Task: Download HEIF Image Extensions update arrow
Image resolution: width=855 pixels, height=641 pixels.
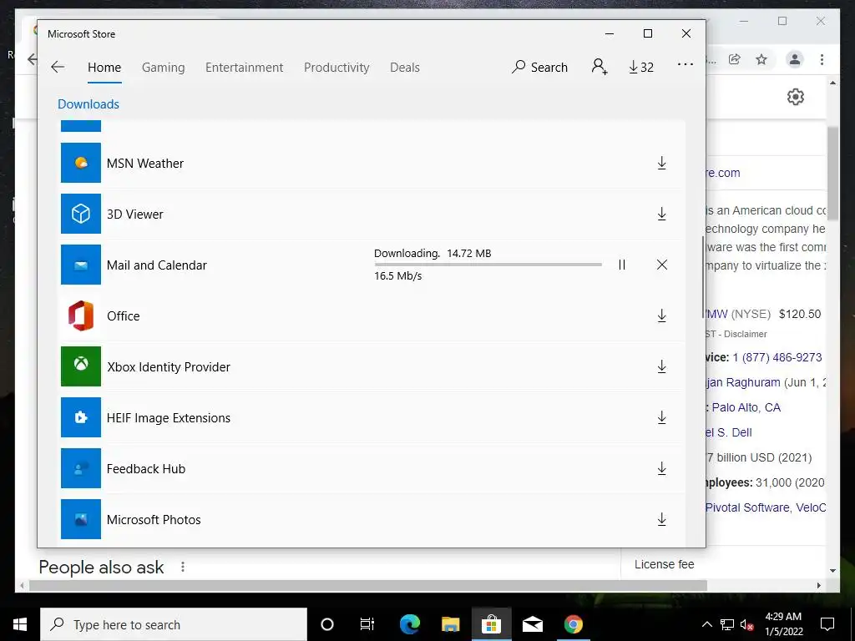Action: 661,417
